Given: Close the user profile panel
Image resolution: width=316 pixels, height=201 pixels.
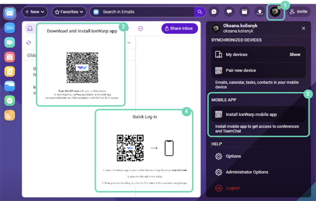Looking at the screenshot, I should coord(304,28).
